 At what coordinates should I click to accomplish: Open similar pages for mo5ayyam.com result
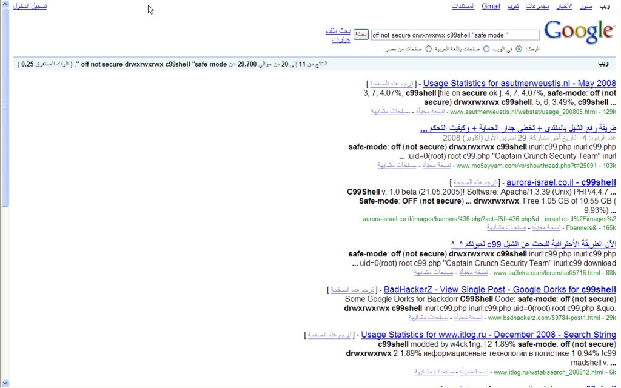click(x=397, y=166)
